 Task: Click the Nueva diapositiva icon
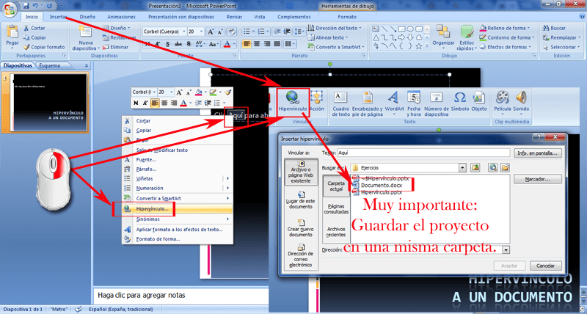[86, 32]
